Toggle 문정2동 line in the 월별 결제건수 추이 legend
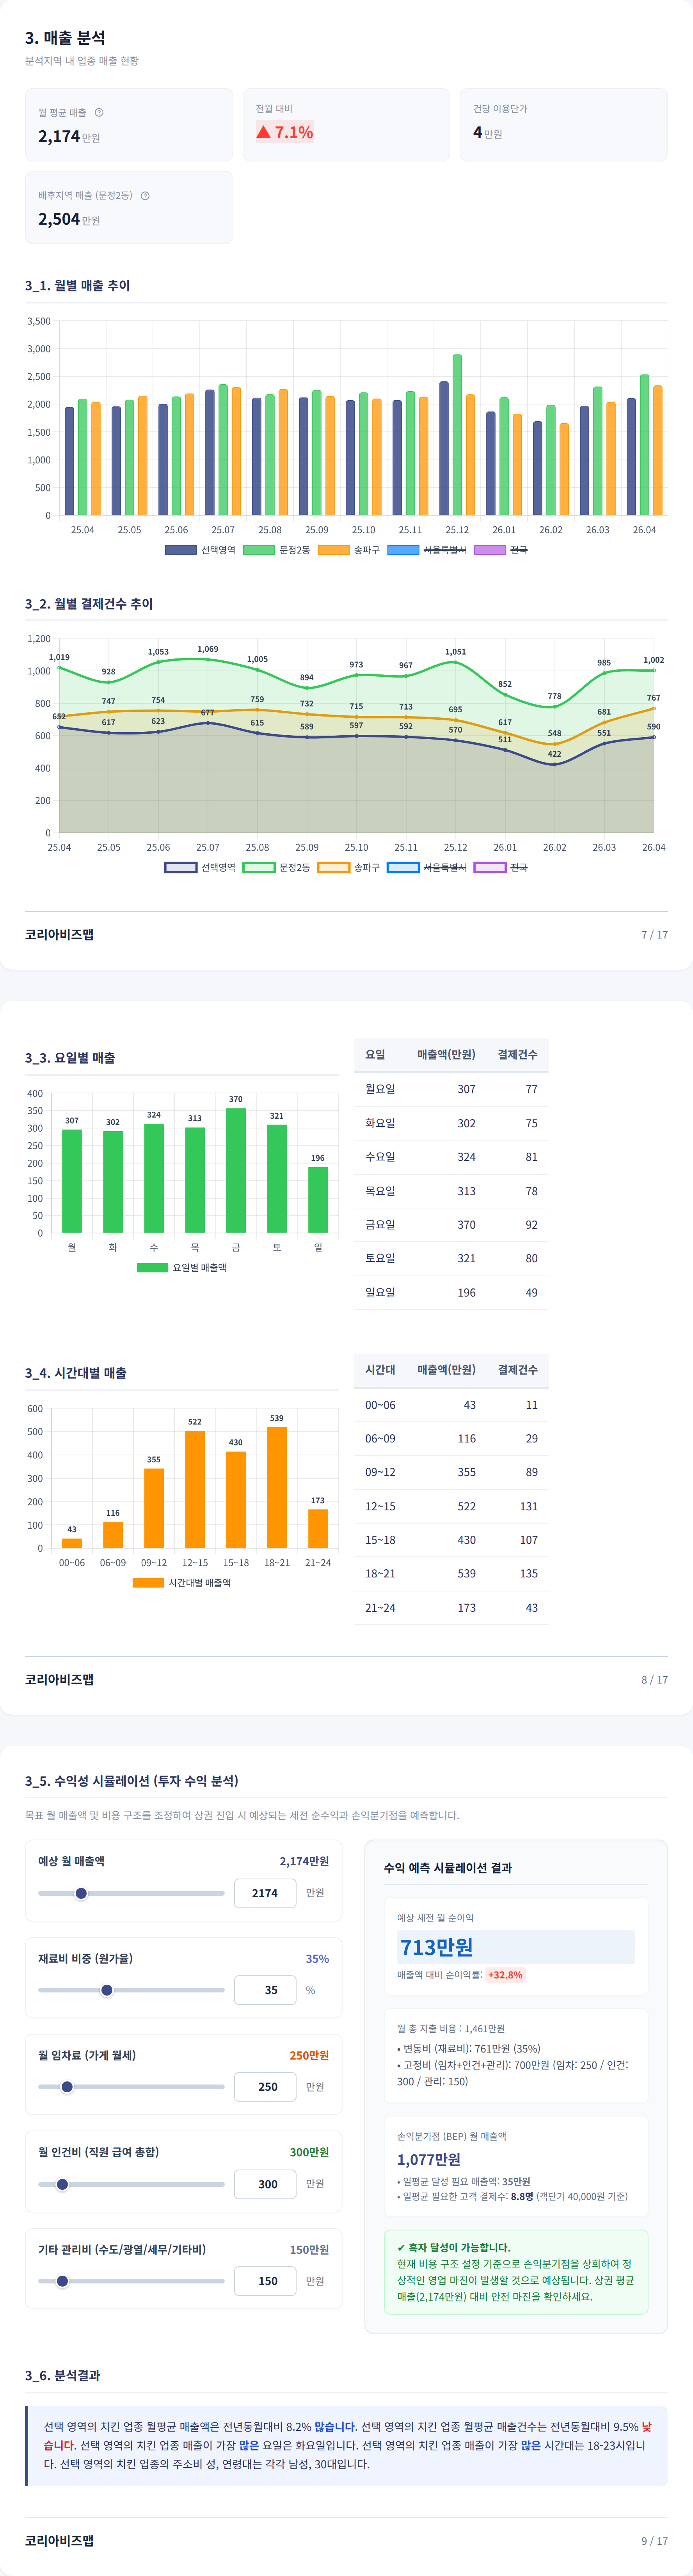This screenshot has height=2576, width=693. coord(277,867)
